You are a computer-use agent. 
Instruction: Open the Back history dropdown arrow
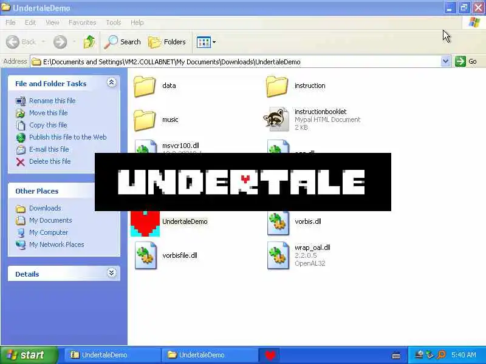tap(43, 41)
